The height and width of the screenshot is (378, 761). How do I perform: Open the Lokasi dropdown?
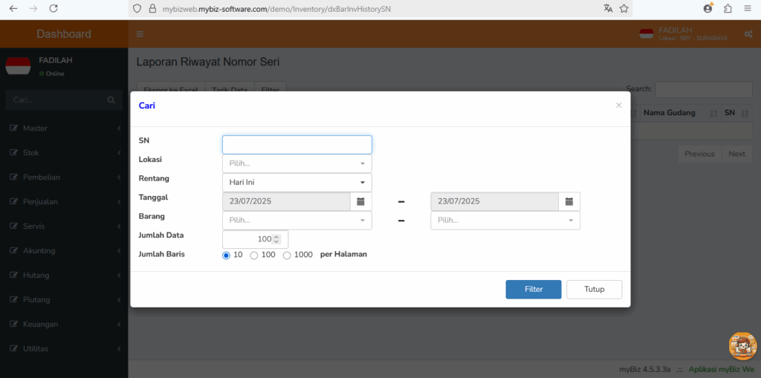pos(297,163)
